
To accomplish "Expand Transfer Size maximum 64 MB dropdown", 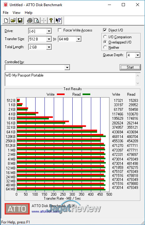I will coord(79,39).
